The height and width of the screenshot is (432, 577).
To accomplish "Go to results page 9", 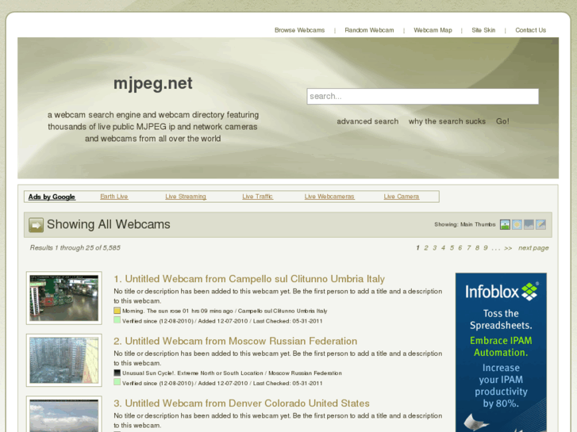I will click(486, 248).
